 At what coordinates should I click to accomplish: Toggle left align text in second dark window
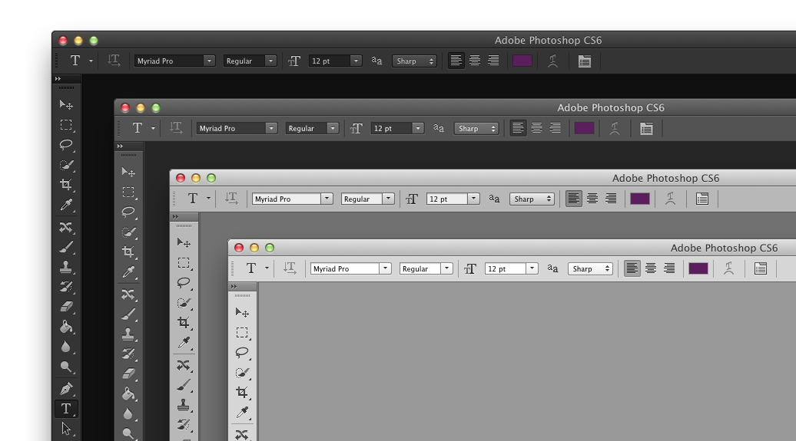[x=518, y=128]
